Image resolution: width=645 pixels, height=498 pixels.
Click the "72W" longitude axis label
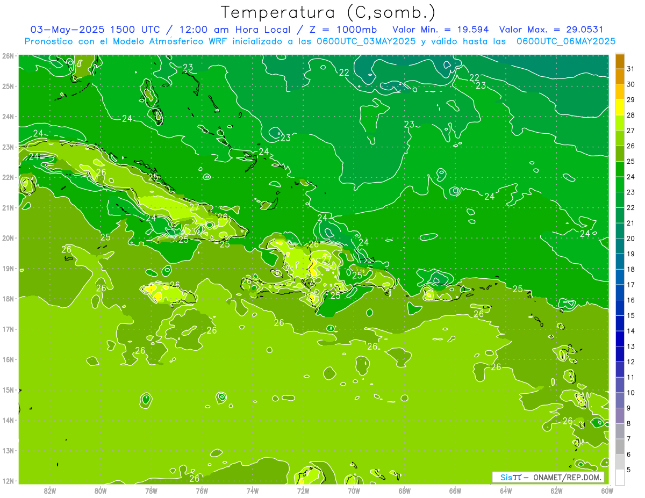click(x=303, y=490)
